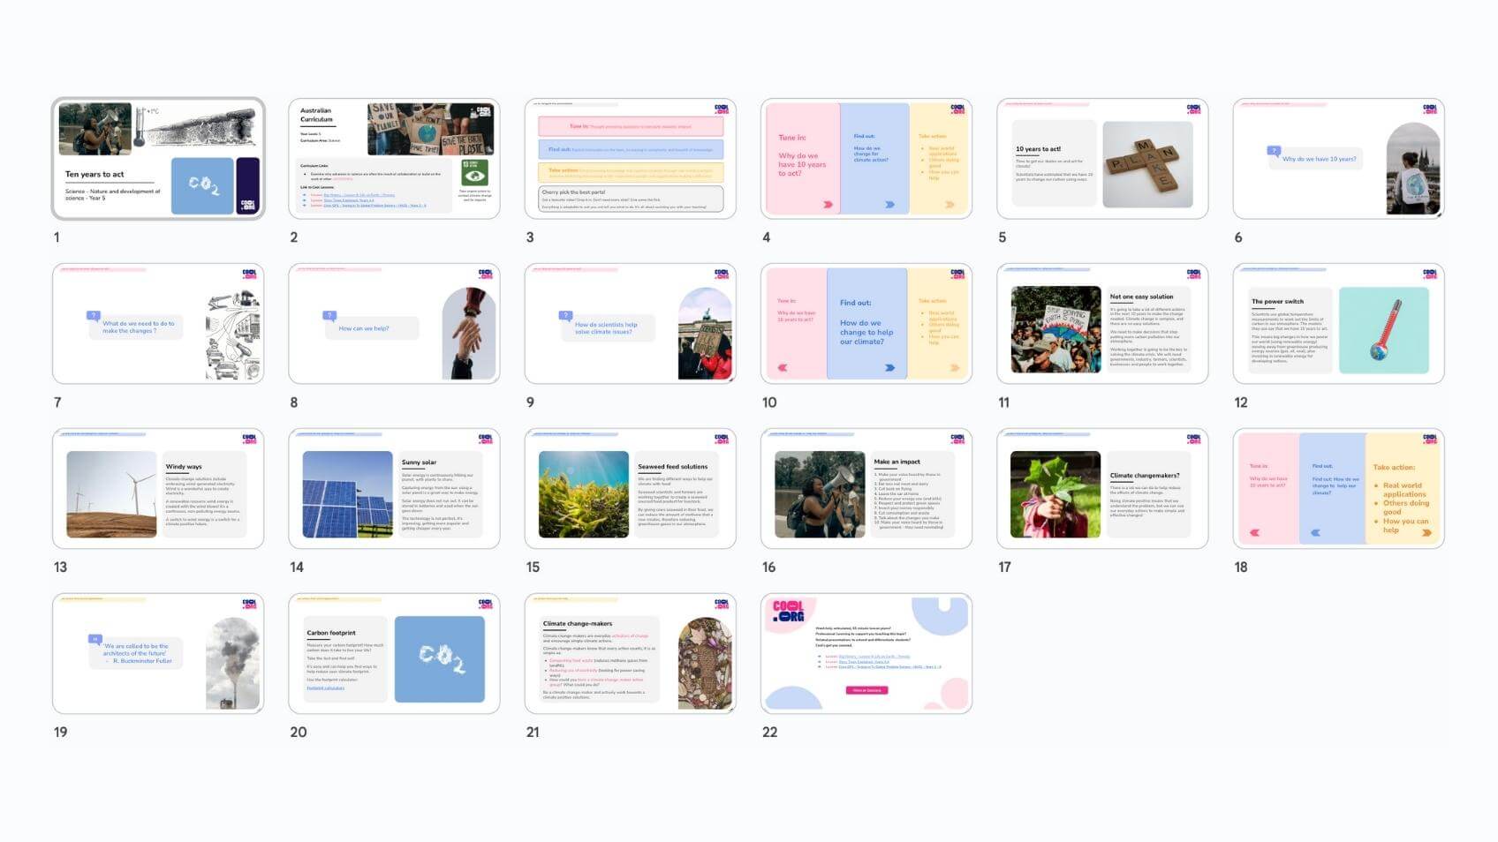Select the "Ten years to act" title slide
Screen dimensions: 1498x842
[158, 159]
